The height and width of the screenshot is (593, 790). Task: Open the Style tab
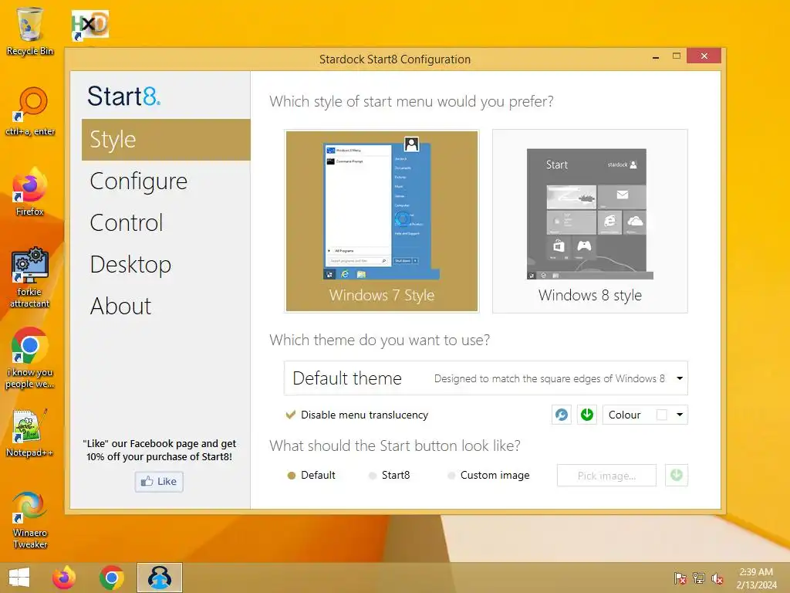166,140
